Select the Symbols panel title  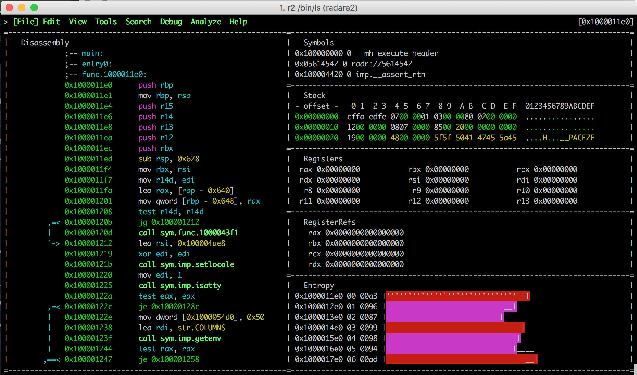[318, 43]
